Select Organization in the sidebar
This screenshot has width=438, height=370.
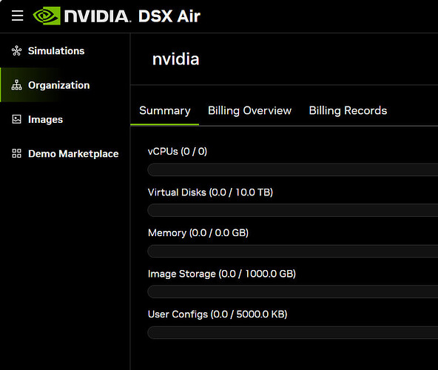pos(65,85)
